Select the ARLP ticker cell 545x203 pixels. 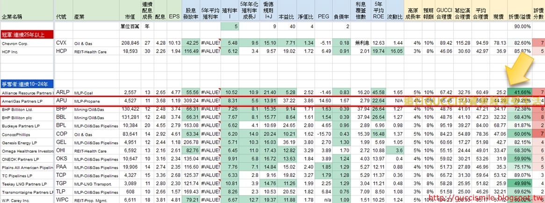[64, 93]
